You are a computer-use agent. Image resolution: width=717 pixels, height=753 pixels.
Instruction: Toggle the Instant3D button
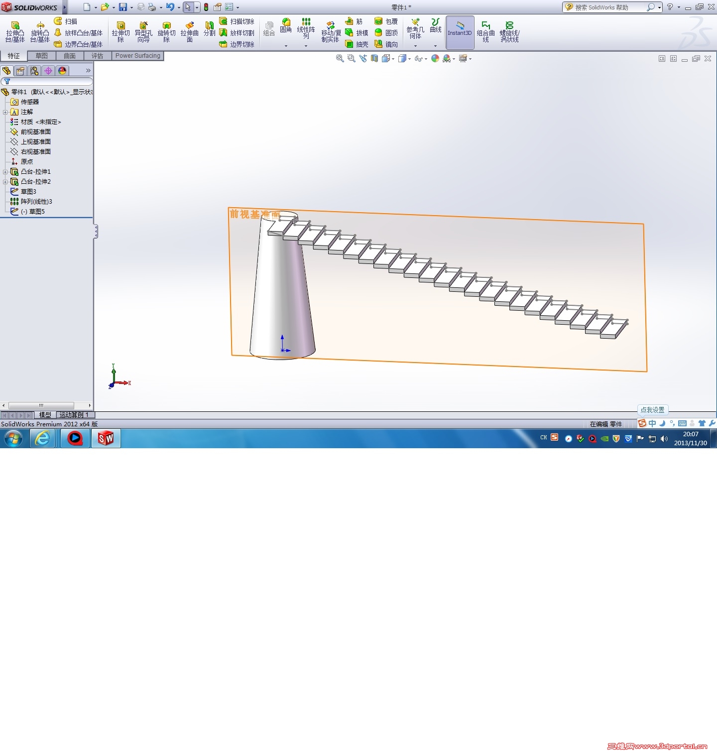coord(460,32)
